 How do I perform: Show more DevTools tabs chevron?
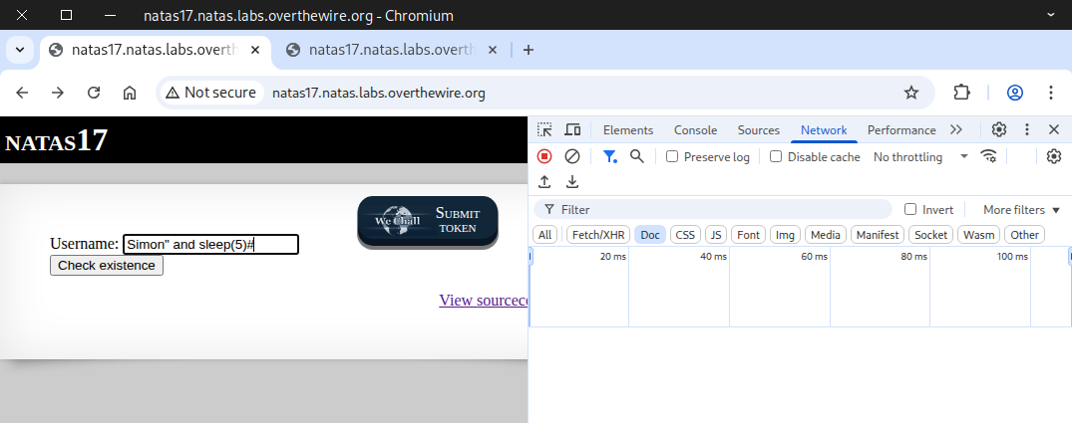(956, 129)
